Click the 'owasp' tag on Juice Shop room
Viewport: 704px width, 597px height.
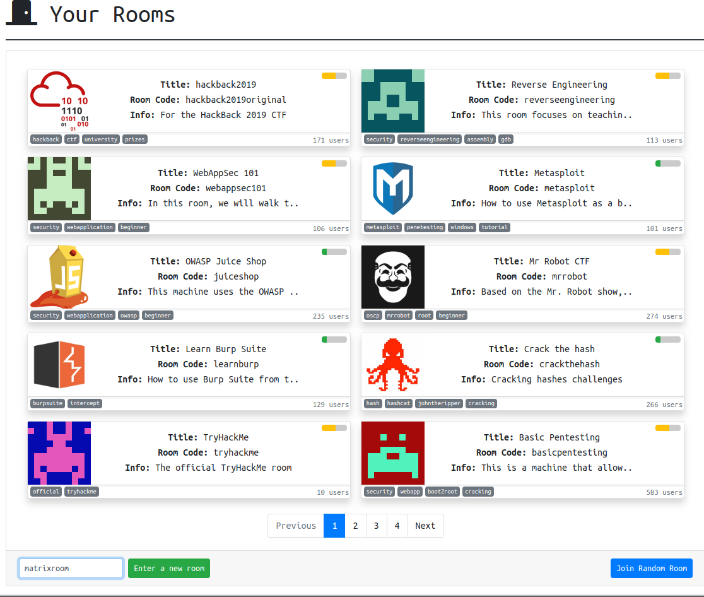coord(129,316)
